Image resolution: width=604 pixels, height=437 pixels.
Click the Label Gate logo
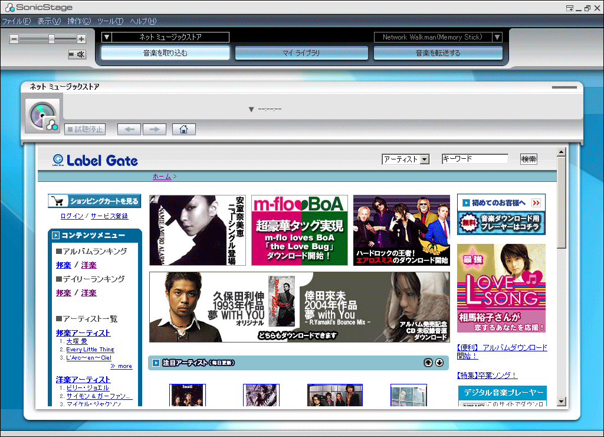tap(95, 161)
